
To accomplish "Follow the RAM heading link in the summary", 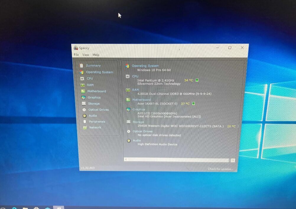I will [x=136, y=90].
